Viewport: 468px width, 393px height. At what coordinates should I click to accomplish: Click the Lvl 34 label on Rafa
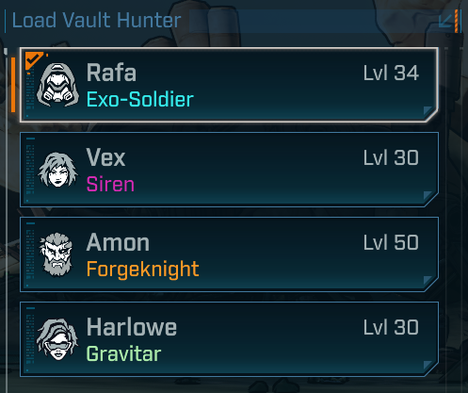point(391,73)
